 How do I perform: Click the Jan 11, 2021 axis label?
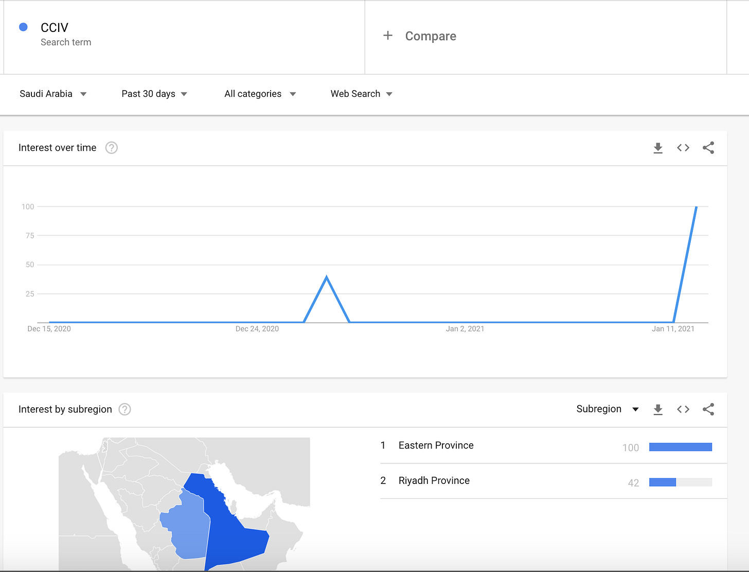pyautogui.click(x=673, y=329)
